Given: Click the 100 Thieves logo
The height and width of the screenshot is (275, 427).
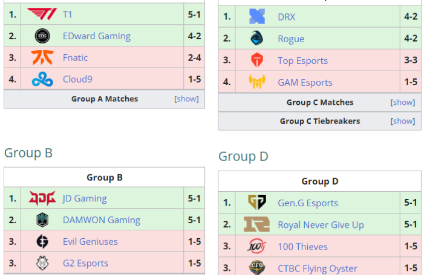Looking at the screenshot, I should click(x=257, y=246).
